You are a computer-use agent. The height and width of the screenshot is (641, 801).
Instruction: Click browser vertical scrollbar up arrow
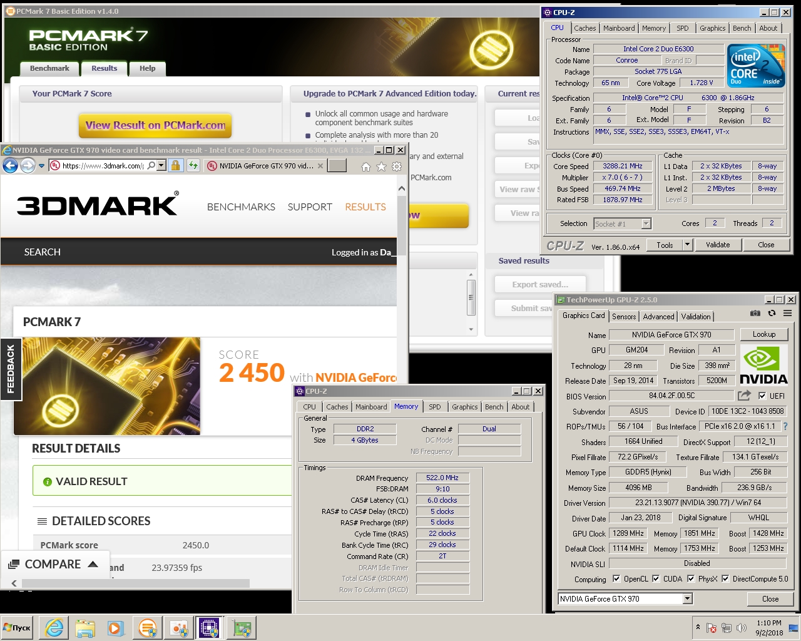pos(402,188)
